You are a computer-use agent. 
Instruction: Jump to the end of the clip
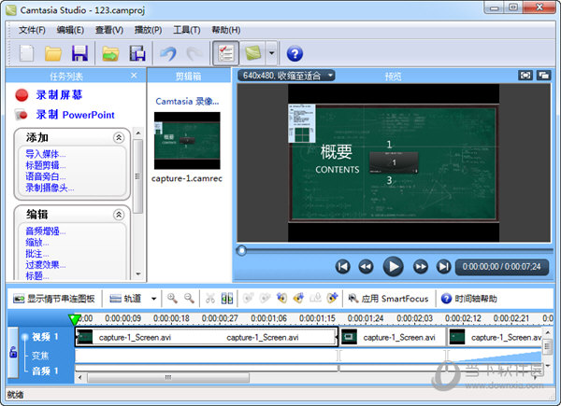pyautogui.click(x=443, y=267)
